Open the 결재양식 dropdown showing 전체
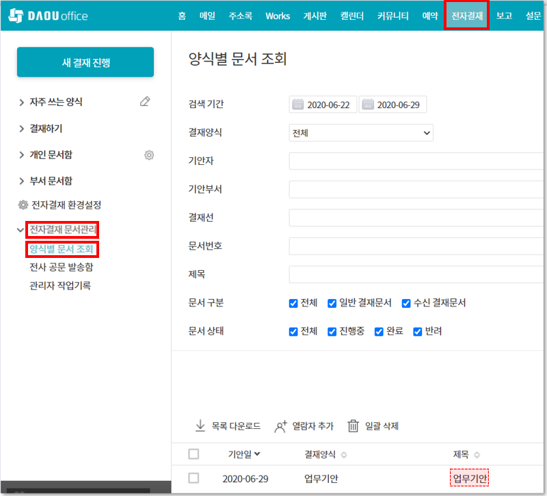The height and width of the screenshot is (496, 547). (361, 133)
